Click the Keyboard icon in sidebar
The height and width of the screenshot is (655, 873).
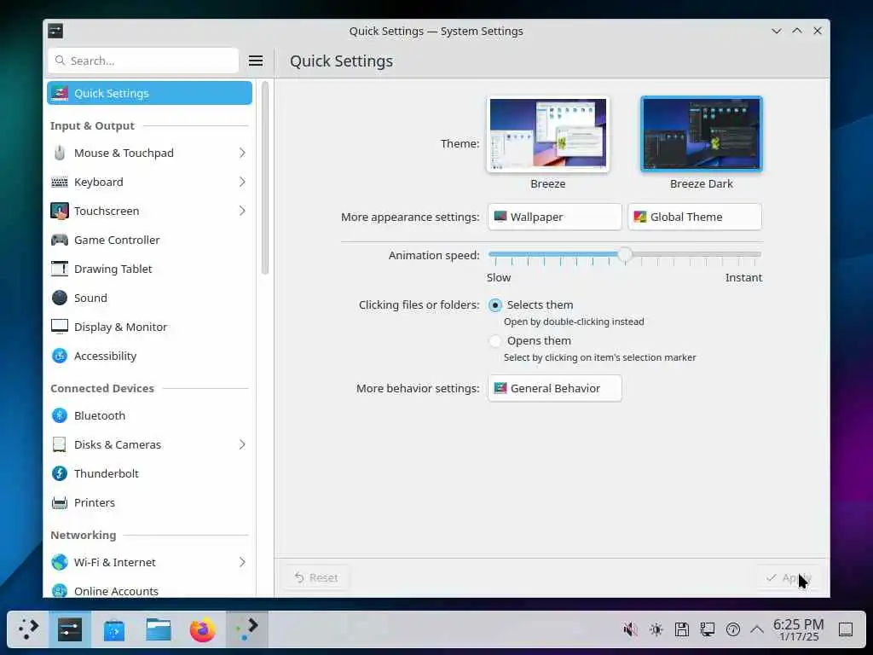pos(60,183)
